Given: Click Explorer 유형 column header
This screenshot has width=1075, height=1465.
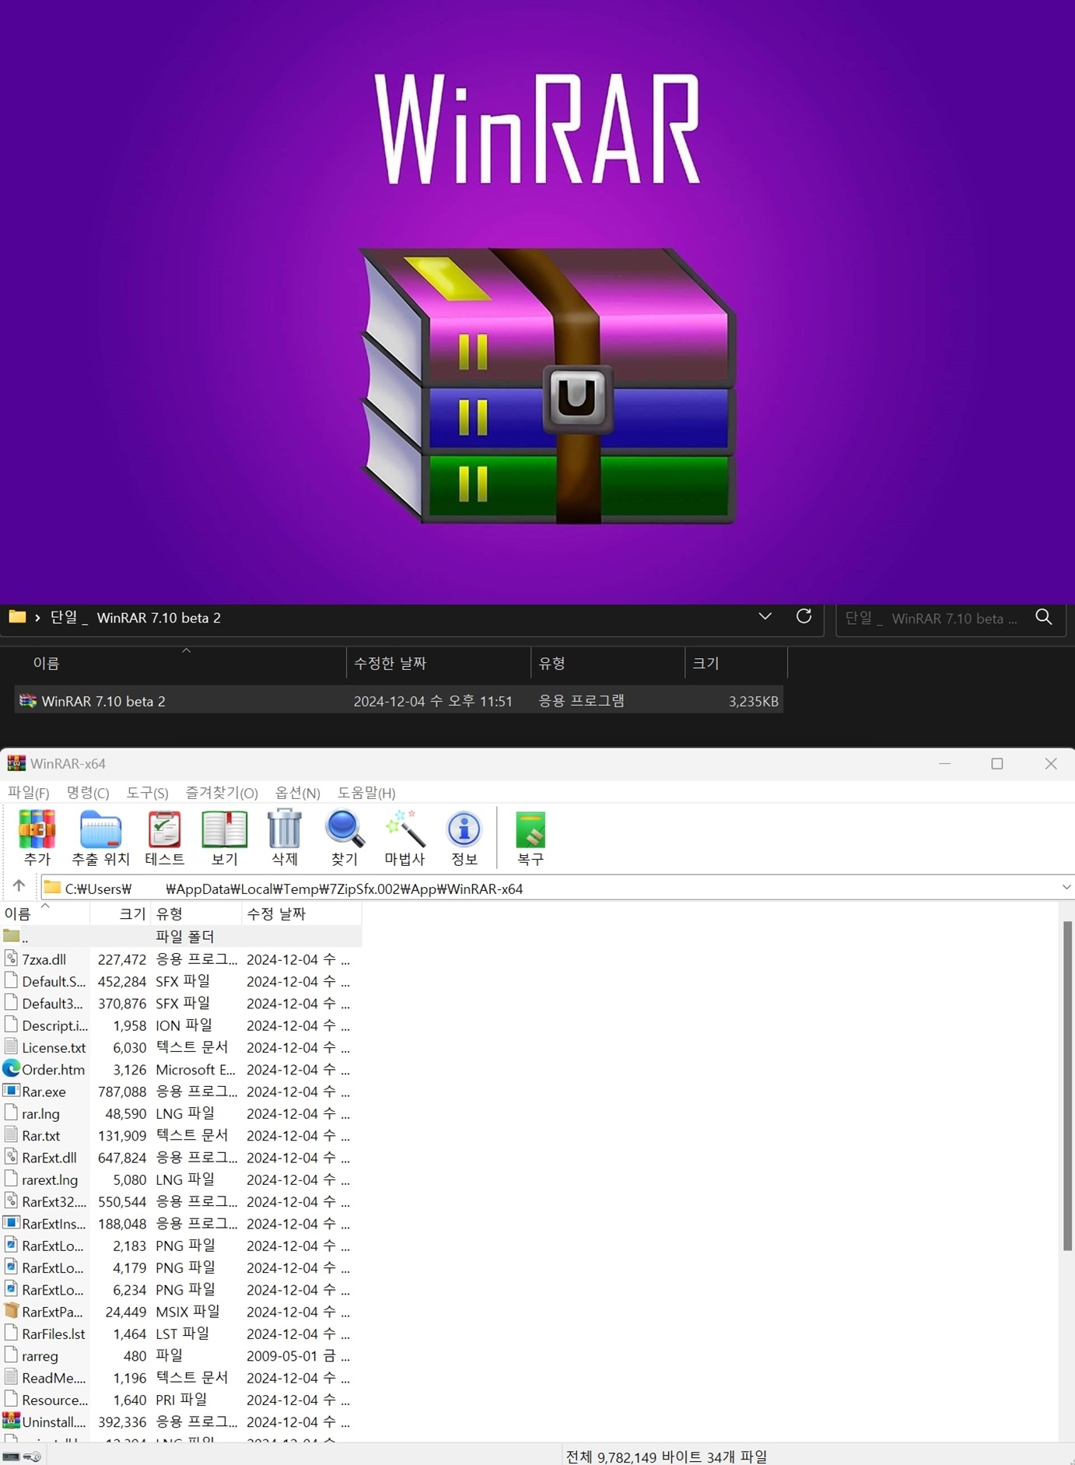Looking at the screenshot, I should tap(608, 663).
